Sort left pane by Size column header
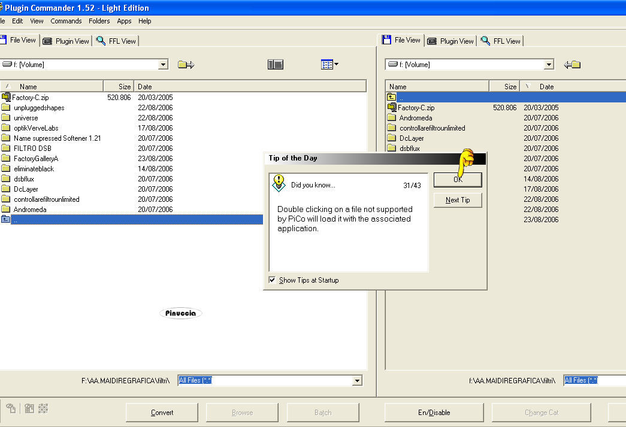Image resolution: width=626 pixels, height=427 pixels. click(119, 86)
